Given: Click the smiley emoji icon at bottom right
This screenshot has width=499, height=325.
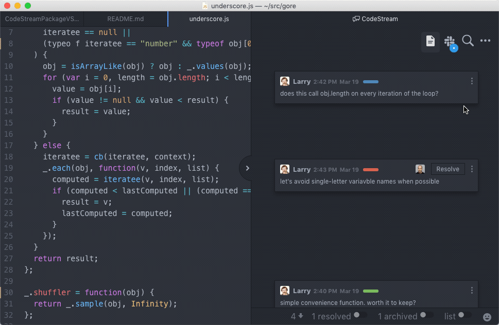Looking at the screenshot, I should [487, 317].
